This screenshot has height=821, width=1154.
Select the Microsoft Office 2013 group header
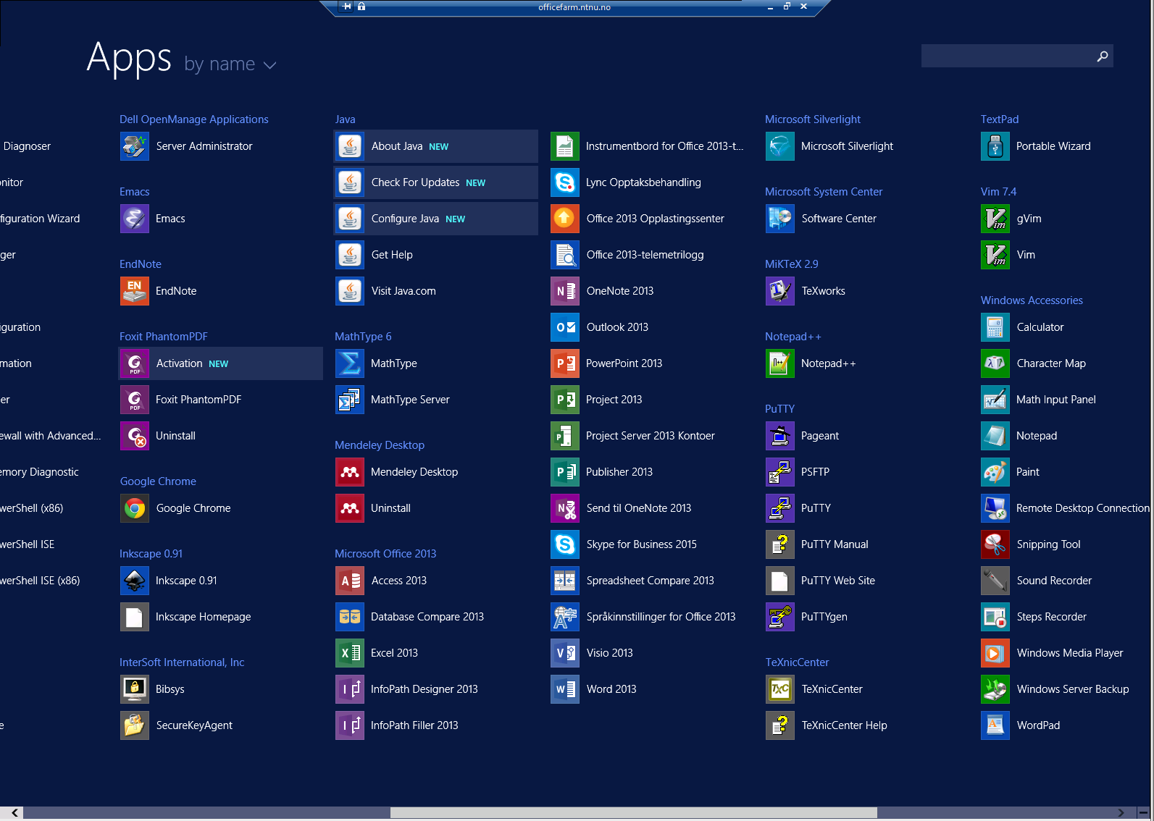pos(385,554)
